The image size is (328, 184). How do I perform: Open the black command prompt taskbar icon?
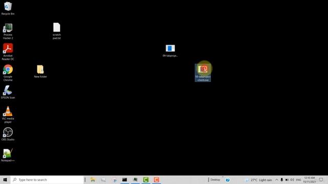(x=125, y=179)
